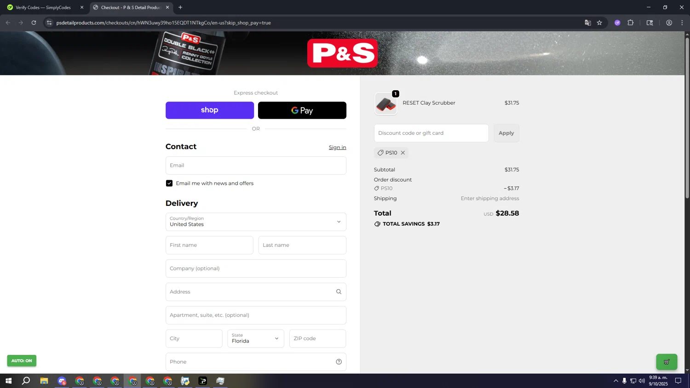
Task: Pay with the Google Pay button
Action: pos(302,110)
